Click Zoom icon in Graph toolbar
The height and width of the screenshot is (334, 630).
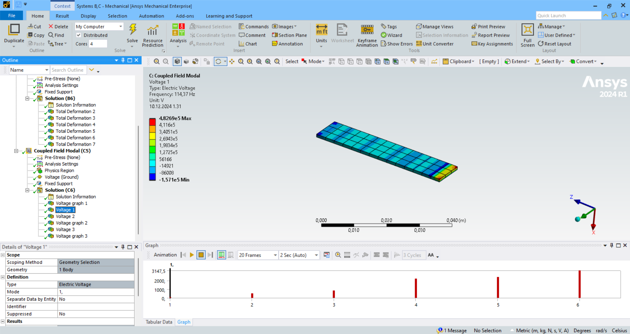(338, 255)
